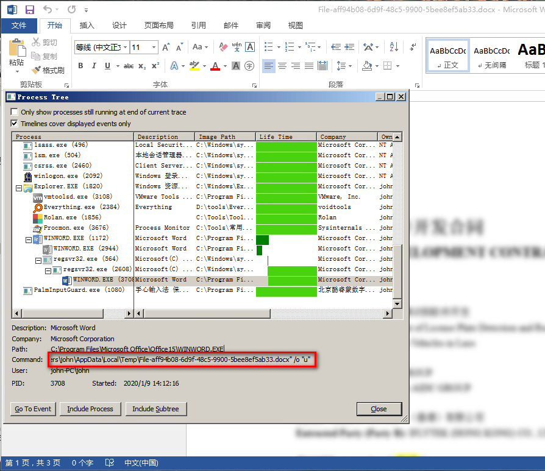Image resolution: width=545 pixels, height=471 pixels.
Task: Click the sort A-Z icon
Action: [x=394, y=47]
